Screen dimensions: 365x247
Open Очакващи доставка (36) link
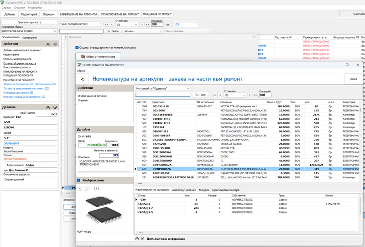coord(18,93)
